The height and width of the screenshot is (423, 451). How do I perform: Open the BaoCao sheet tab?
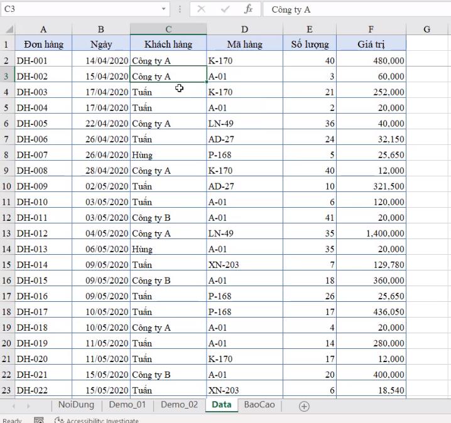[259, 405]
